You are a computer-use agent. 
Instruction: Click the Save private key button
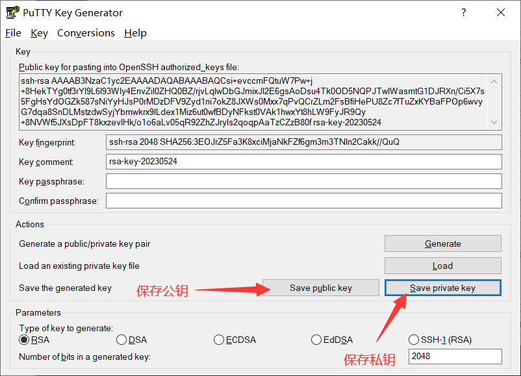click(442, 288)
